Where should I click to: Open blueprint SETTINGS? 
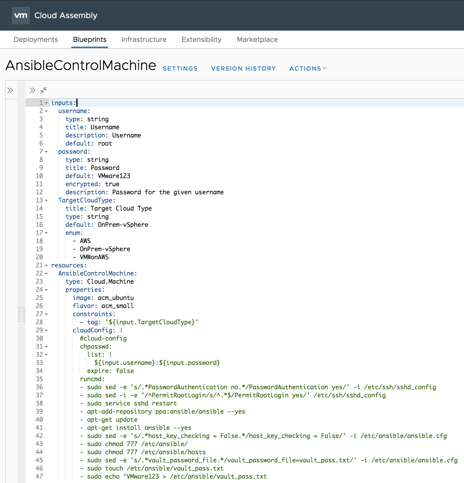tap(180, 68)
